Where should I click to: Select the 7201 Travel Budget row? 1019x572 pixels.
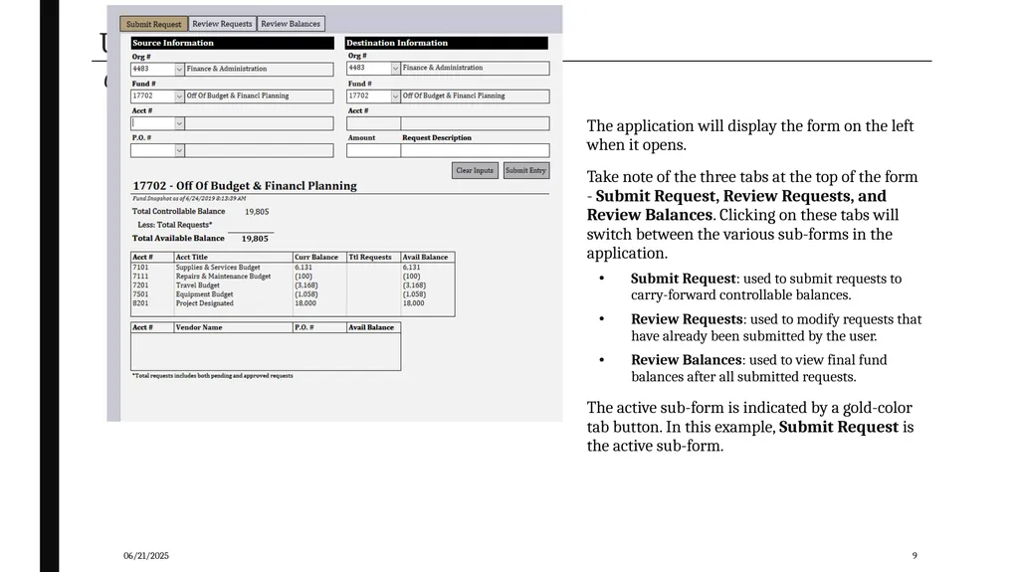click(x=293, y=286)
